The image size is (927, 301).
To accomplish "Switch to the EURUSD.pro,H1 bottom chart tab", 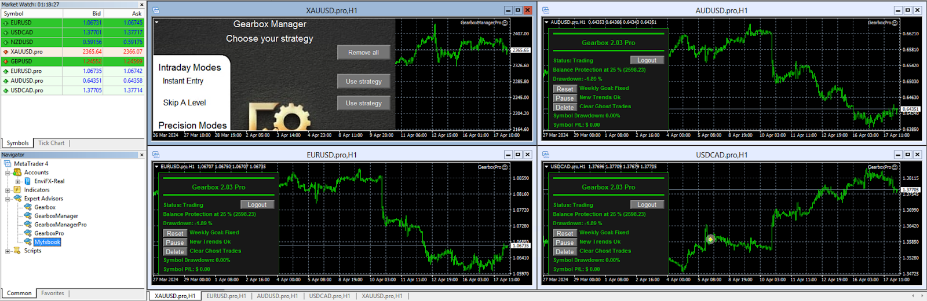I will [x=227, y=296].
